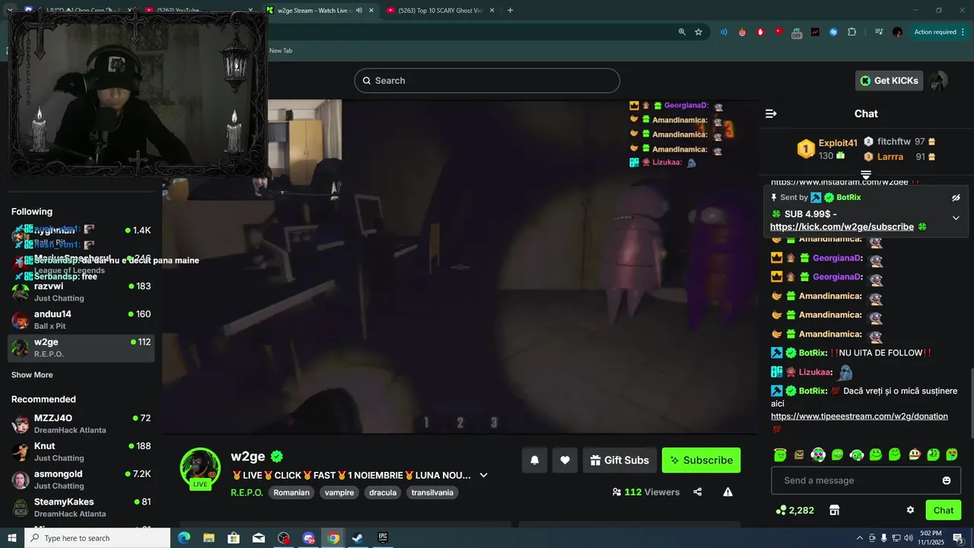Click the Get KICKs button
This screenshot has height=548, width=974.
[889, 81]
